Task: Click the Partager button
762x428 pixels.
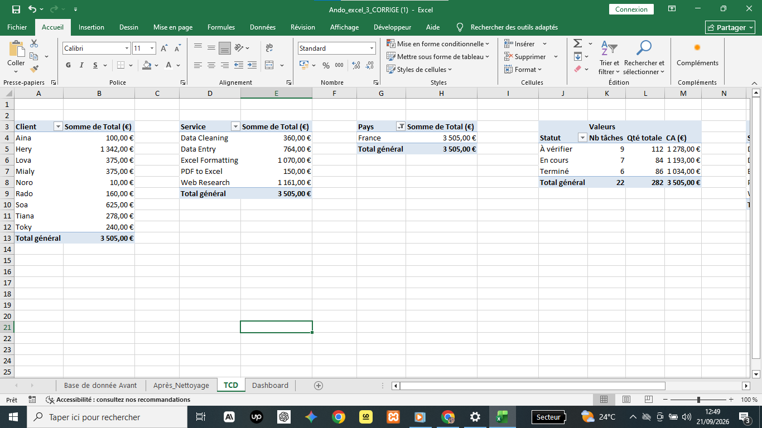Action: 730,27
